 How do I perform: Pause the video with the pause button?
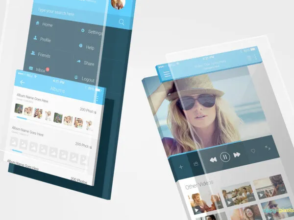click(x=225, y=157)
